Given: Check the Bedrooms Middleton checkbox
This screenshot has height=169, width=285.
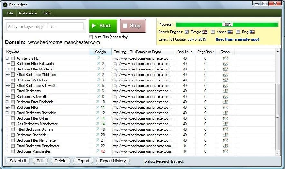Looking at the screenshot, I should tap(13, 80).
